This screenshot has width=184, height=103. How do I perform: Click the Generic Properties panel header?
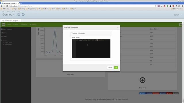pos(91,33)
